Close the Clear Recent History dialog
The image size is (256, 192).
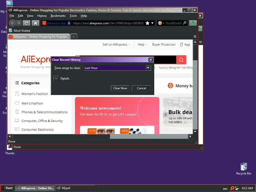point(150,59)
